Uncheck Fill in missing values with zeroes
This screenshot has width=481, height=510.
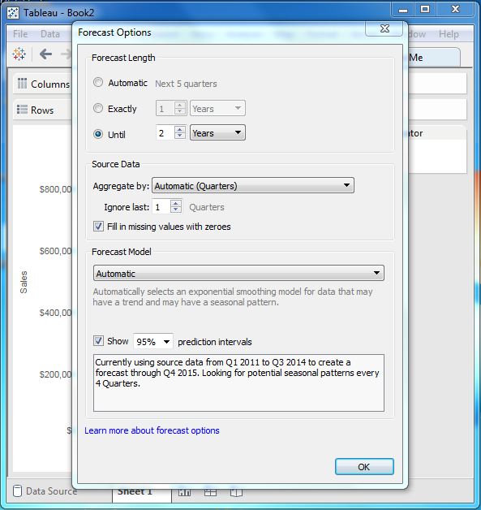coord(98,227)
